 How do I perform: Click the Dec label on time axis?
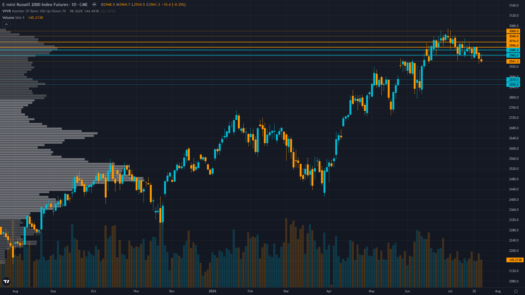[x=172, y=291]
